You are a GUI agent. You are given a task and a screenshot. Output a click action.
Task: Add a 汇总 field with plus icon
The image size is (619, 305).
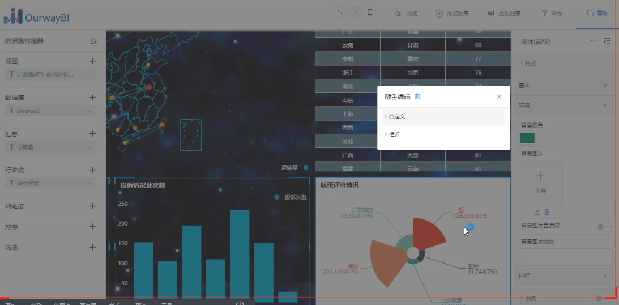(x=92, y=134)
